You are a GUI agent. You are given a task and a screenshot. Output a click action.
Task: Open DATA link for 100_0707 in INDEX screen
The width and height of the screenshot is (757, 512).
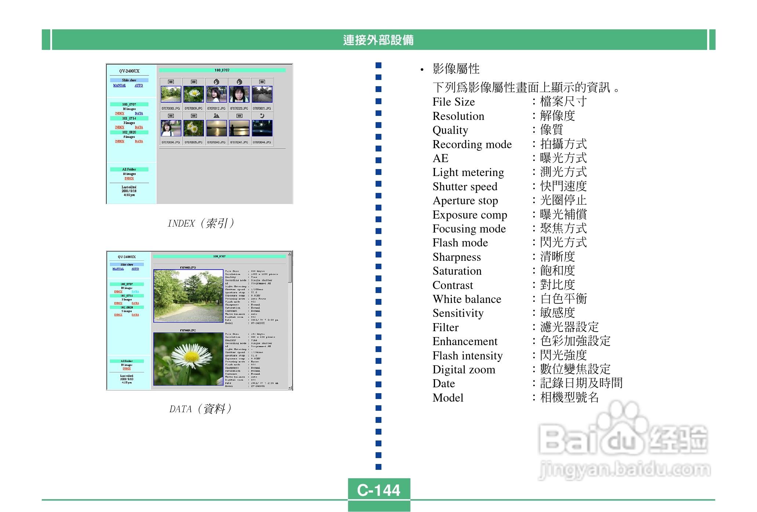coord(139,113)
